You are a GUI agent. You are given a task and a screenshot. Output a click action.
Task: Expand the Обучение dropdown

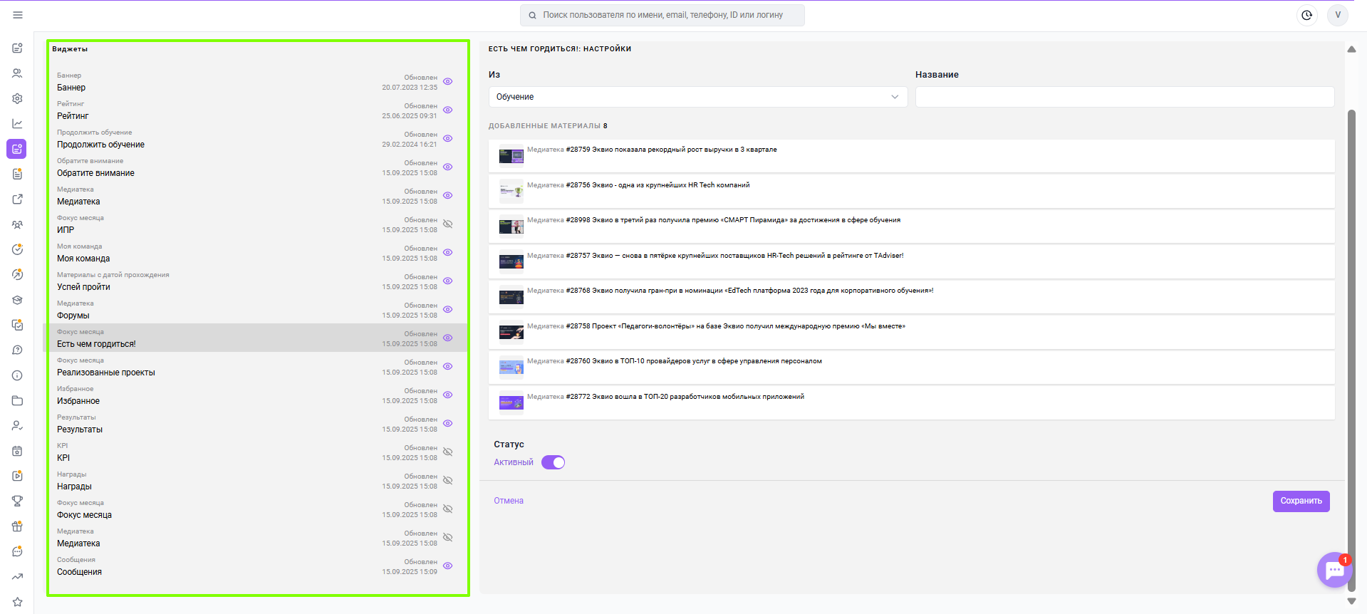pos(697,97)
